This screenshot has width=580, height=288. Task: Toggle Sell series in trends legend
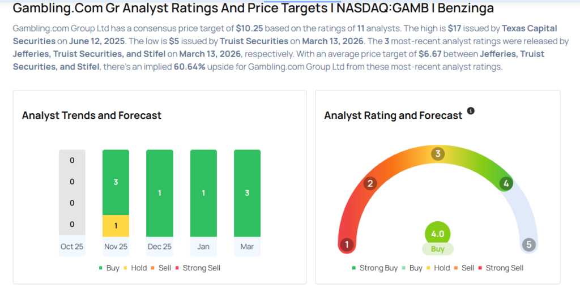tap(162, 268)
